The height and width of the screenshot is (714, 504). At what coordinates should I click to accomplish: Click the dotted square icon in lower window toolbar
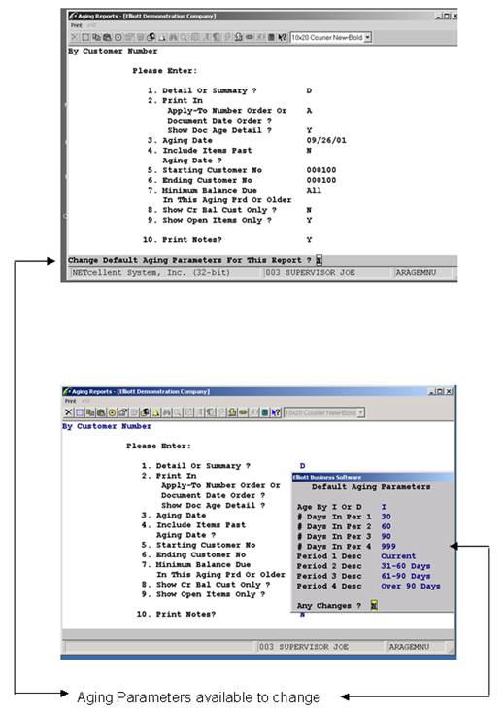pyautogui.click(x=80, y=412)
